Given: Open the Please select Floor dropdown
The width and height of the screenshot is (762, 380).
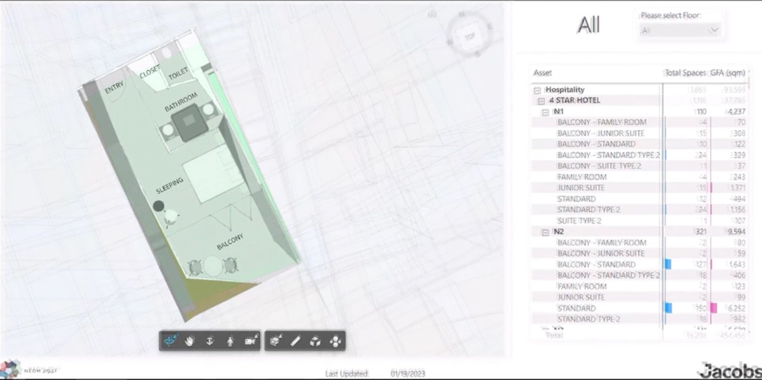Looking at the screenshot, I should pos(679,30).
